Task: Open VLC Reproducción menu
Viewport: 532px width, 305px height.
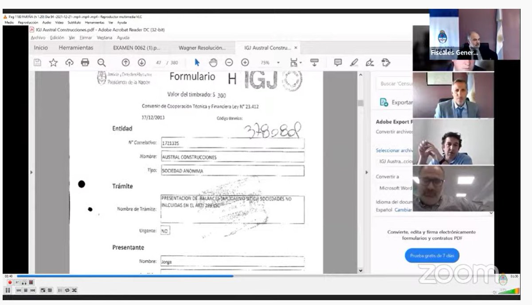Action: click(x=28, y=22)
